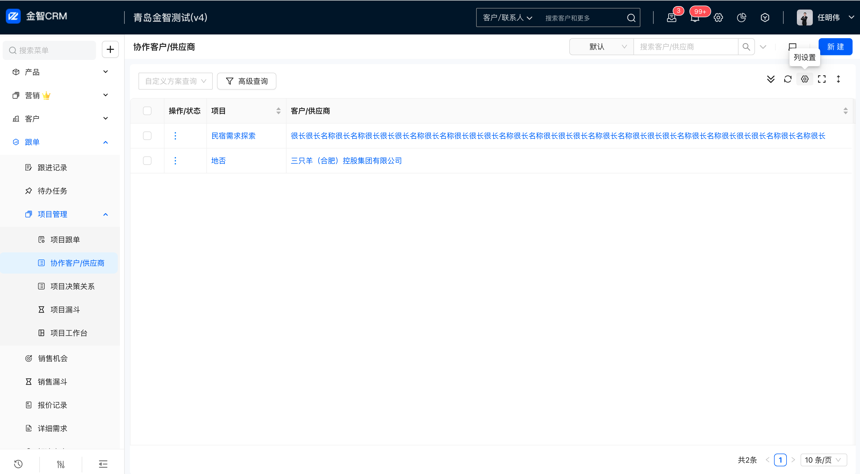Open the pie chart reports icon
860x474 pixels.
click(741, 18)
